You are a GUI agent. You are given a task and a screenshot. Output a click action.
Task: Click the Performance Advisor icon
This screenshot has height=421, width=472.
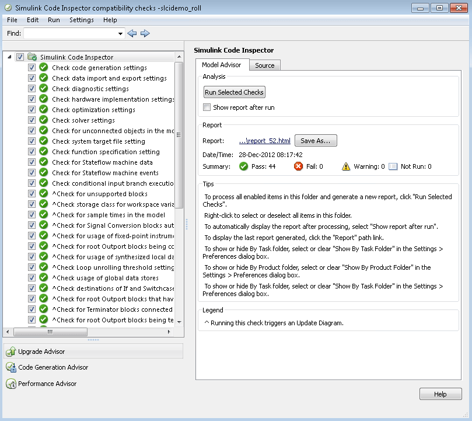tap(11, 384)
